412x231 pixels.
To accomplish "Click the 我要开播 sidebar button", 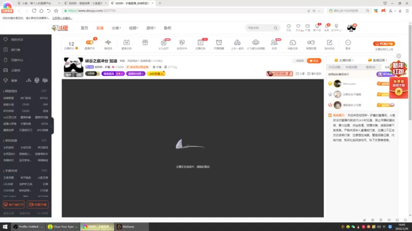I will pos(38,204).
